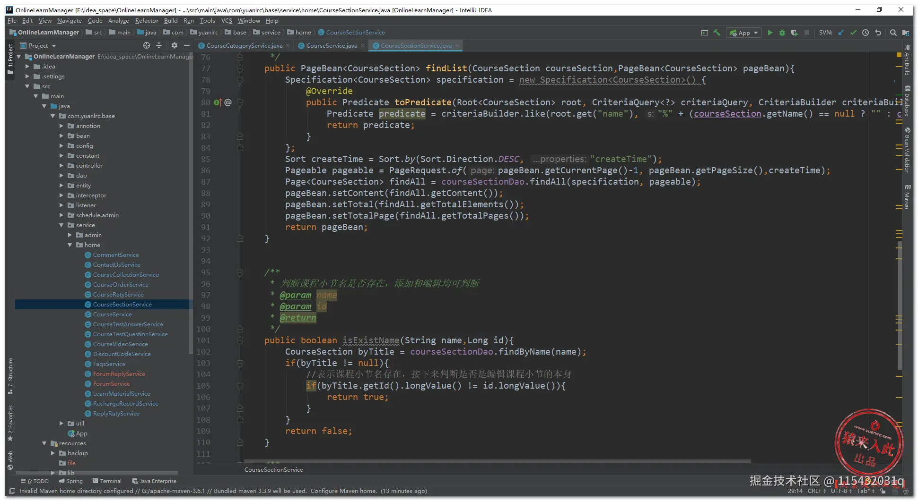Expand the util package
Screen dimensions: 918x501
pyautogui.click(x=61, y=424)
